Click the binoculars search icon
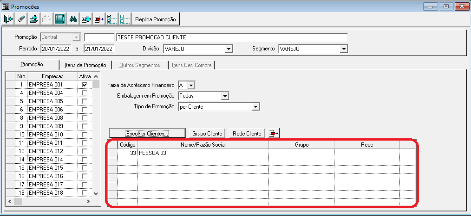471x216 pixels. [x=72, y=19]
